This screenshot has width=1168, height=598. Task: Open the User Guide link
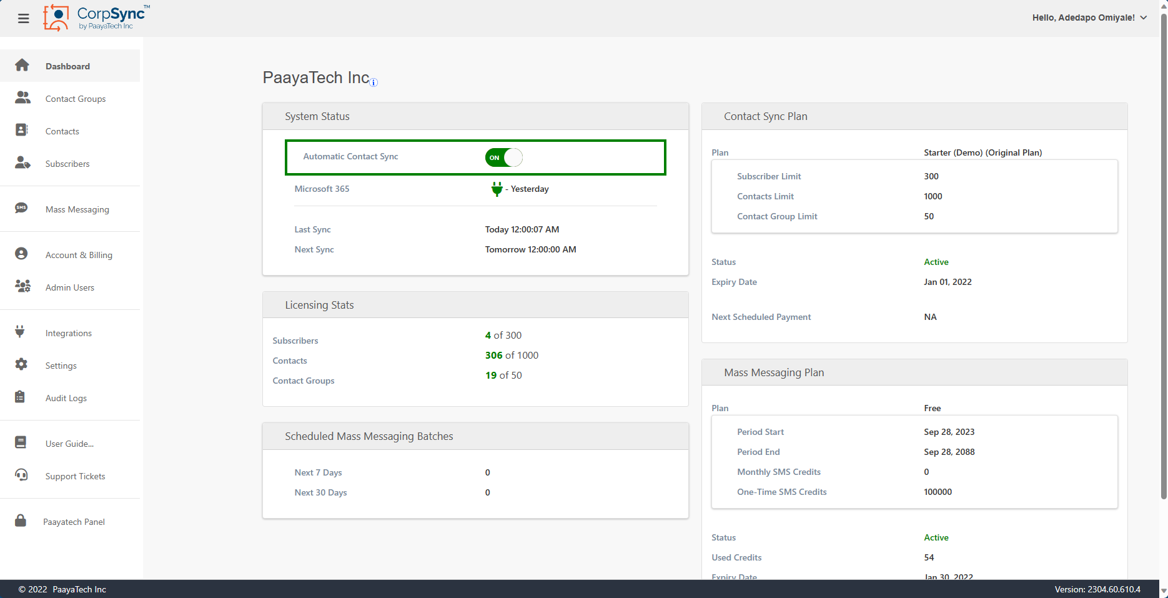click(69, 444)
